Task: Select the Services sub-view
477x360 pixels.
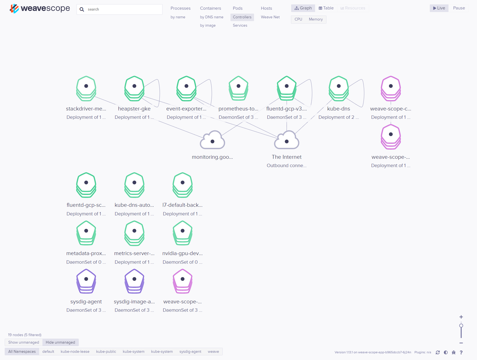Action: [240, 25]
